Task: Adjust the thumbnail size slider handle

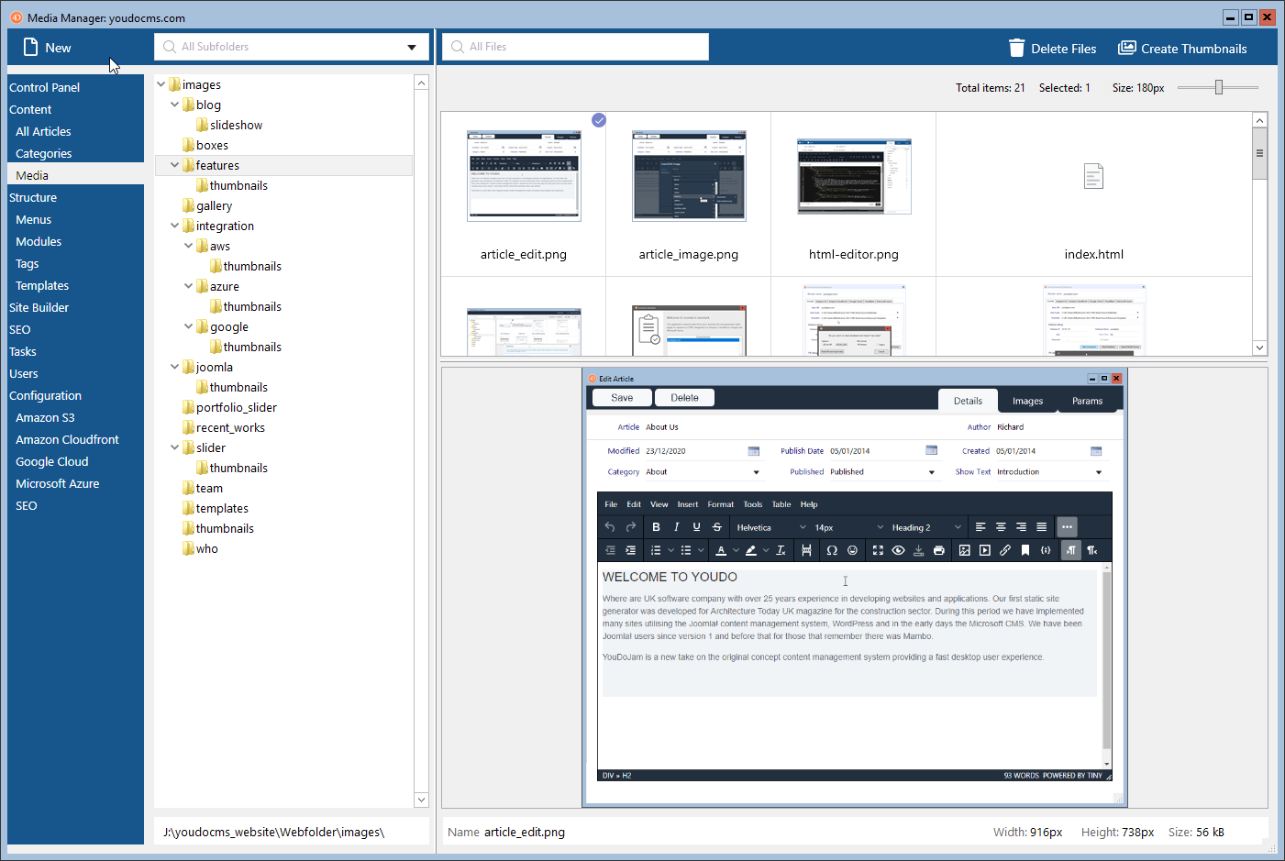Action: click(x=1219, y=87)
